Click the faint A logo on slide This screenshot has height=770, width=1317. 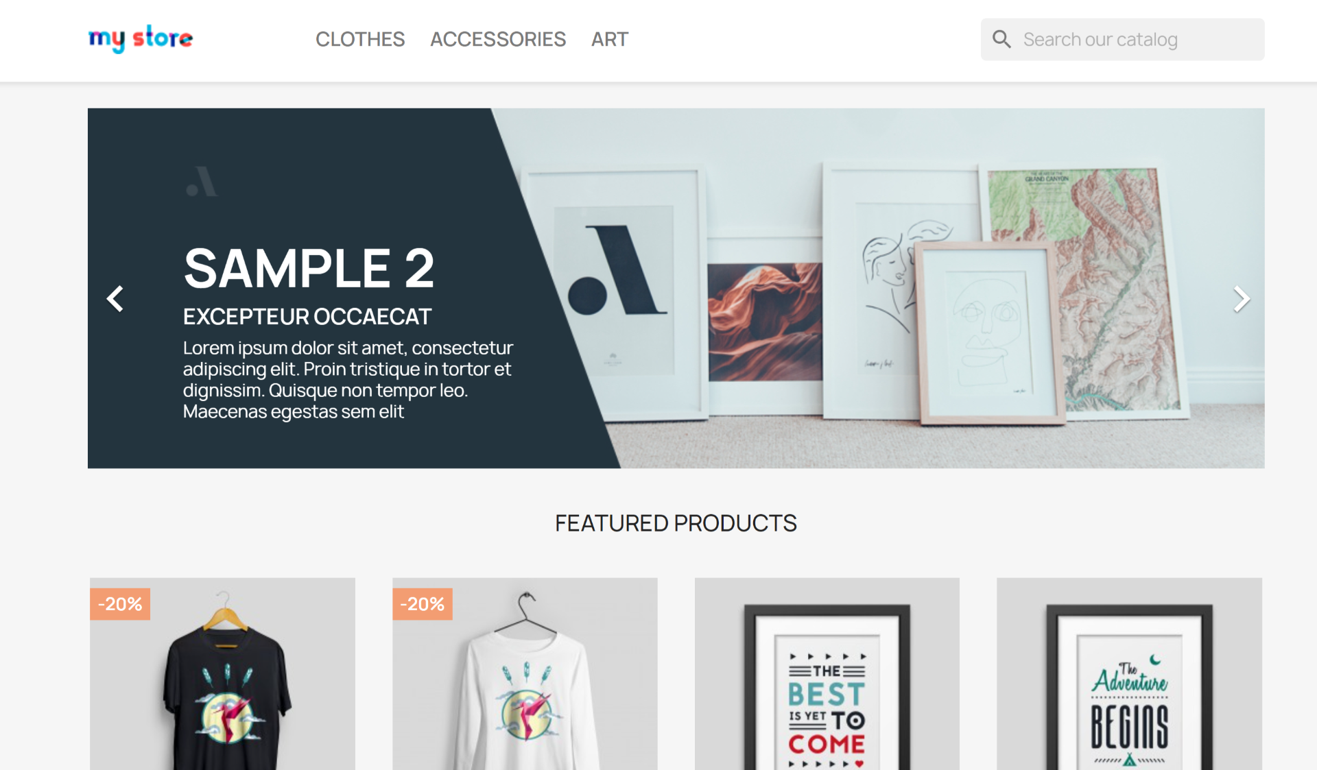coord(202,181)
